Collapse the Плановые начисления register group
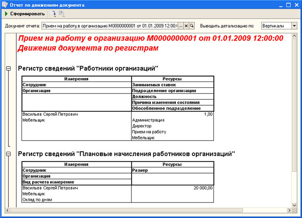 point(8,154)
